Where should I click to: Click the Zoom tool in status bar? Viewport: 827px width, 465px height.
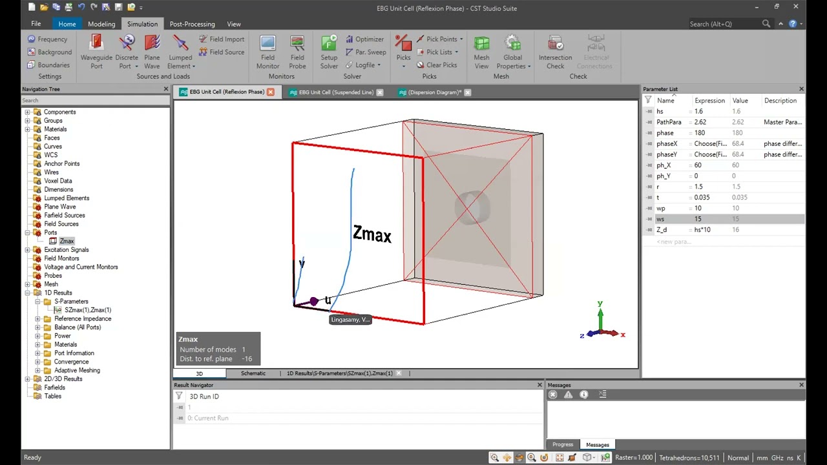(494, 457)
